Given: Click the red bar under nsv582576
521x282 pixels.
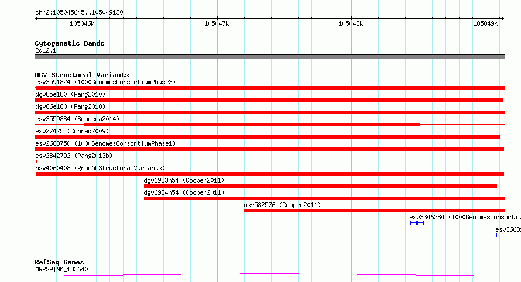Looking at the screenshot, I should (x=374, y=211).
